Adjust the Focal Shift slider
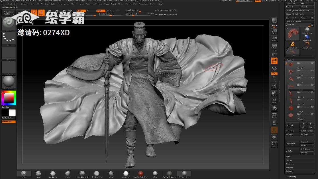This screenshot has width=318, height=179. tap(139, 10)
